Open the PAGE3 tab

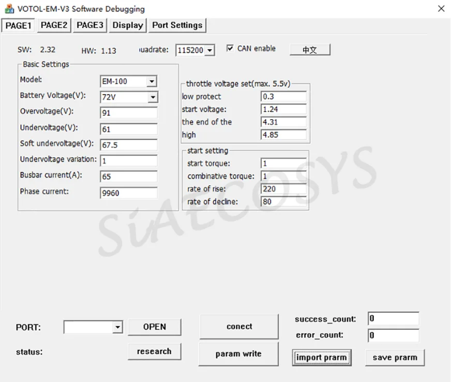click(x=90, y=25)
